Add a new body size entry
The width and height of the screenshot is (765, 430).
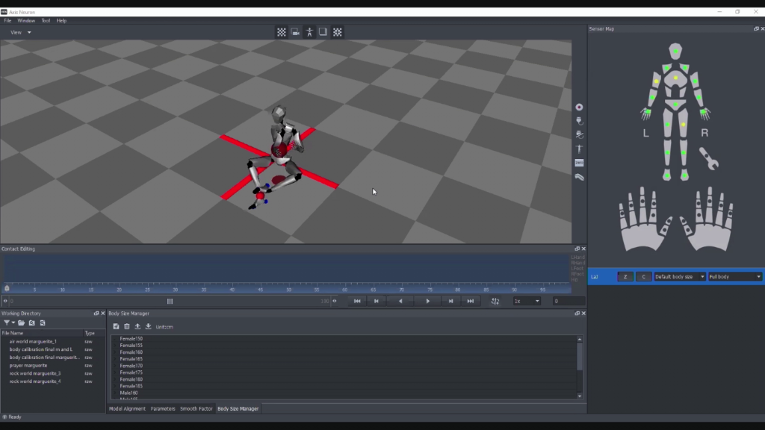pyautogui.click(x=116, y=327)
